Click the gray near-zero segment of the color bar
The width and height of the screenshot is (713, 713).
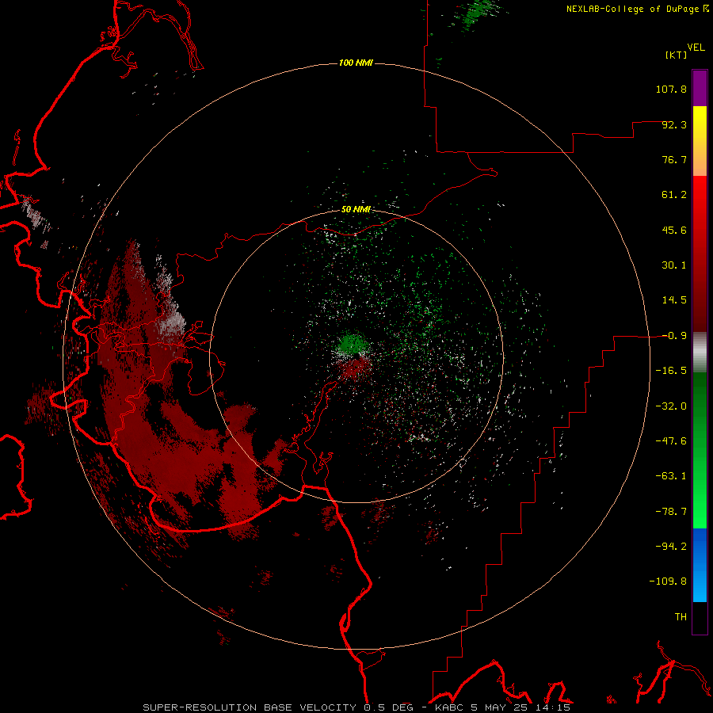point(700,353)
